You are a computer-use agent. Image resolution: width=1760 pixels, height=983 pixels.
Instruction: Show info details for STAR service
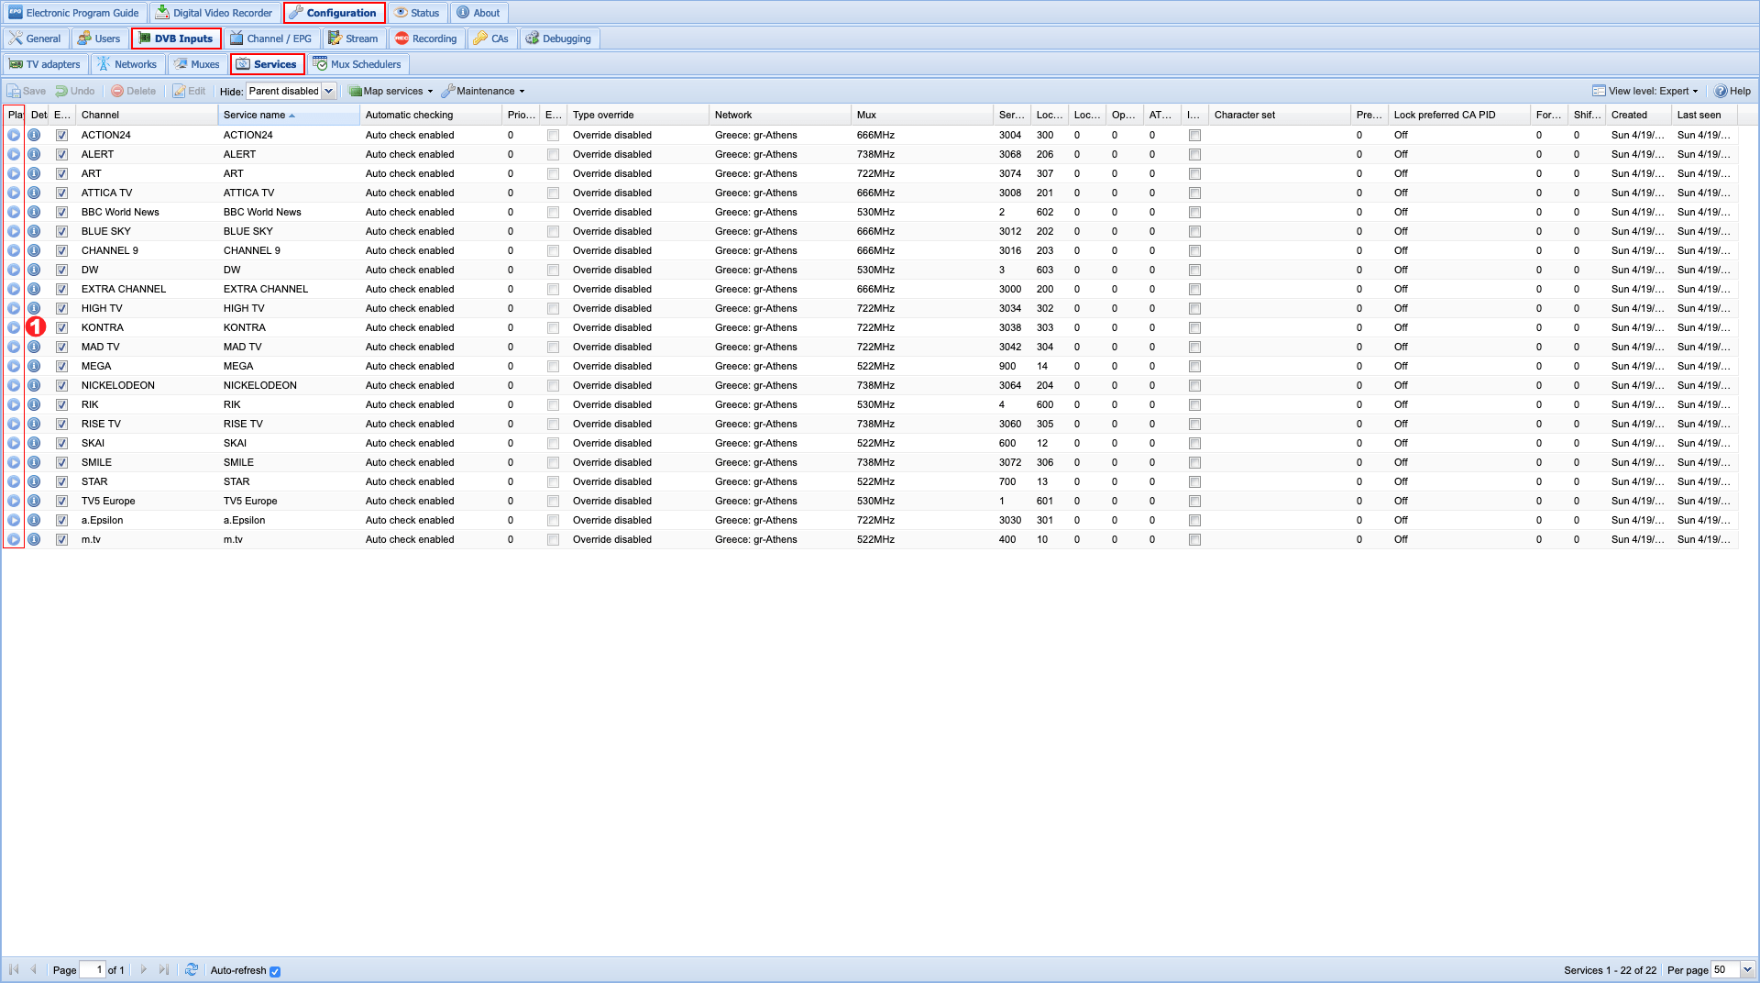click(x=34, y=481)
